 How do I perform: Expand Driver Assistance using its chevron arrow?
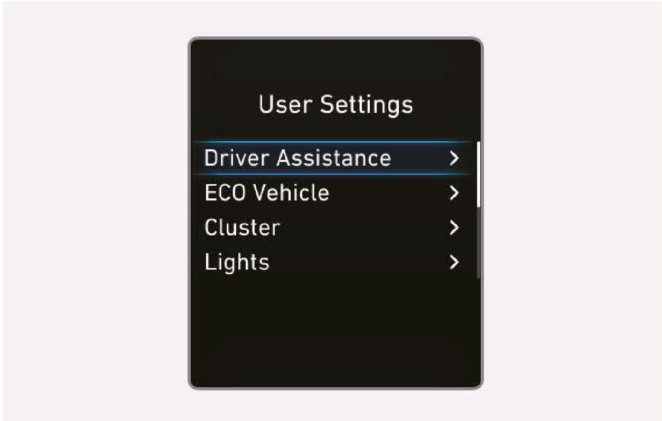point(454,158)
